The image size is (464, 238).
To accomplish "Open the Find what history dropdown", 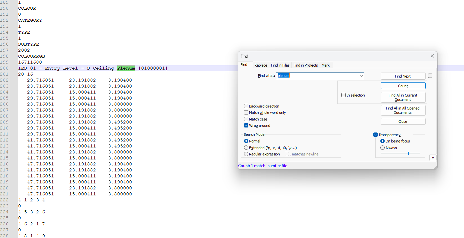I will click(361, 76).
